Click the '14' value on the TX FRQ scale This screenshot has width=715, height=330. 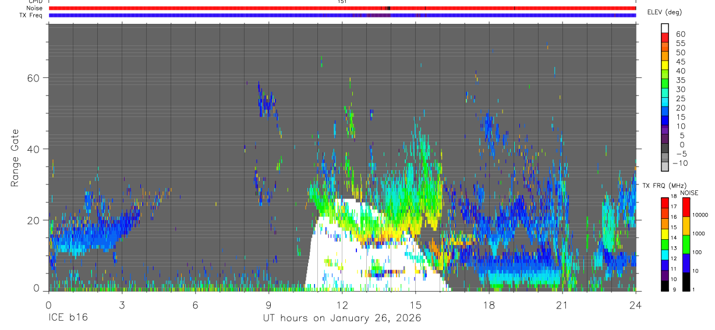(674, 237)
